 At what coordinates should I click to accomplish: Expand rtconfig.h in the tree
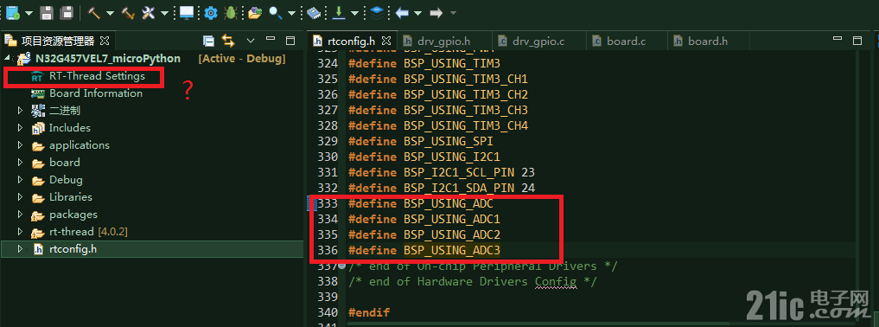click(x=21, y=248)
